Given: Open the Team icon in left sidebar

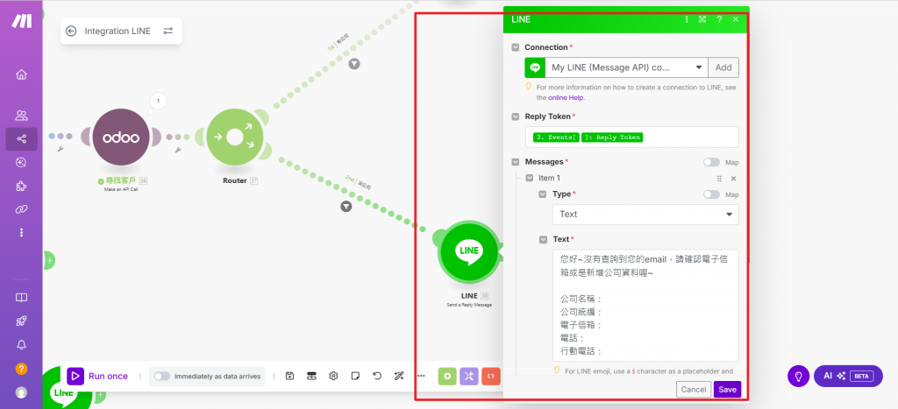Looking at the screenshot, I should (21, 116).
